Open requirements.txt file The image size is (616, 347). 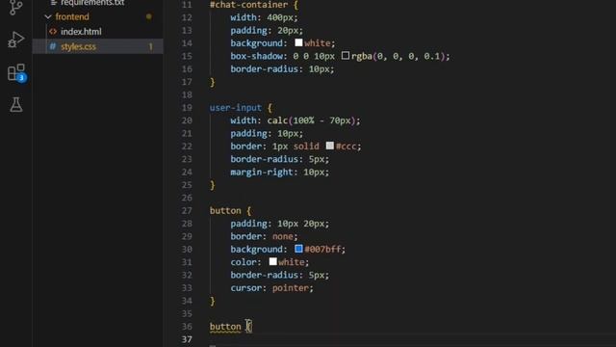[x=92, y=3]
